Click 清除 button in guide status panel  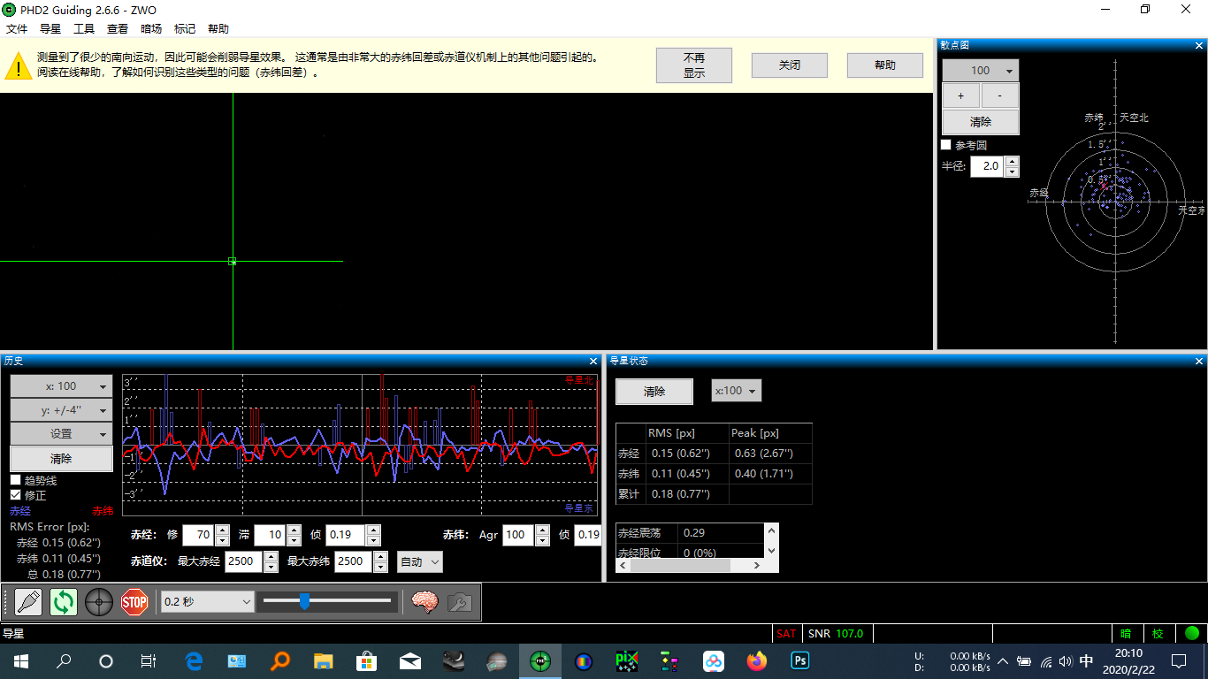coord(654,392)
